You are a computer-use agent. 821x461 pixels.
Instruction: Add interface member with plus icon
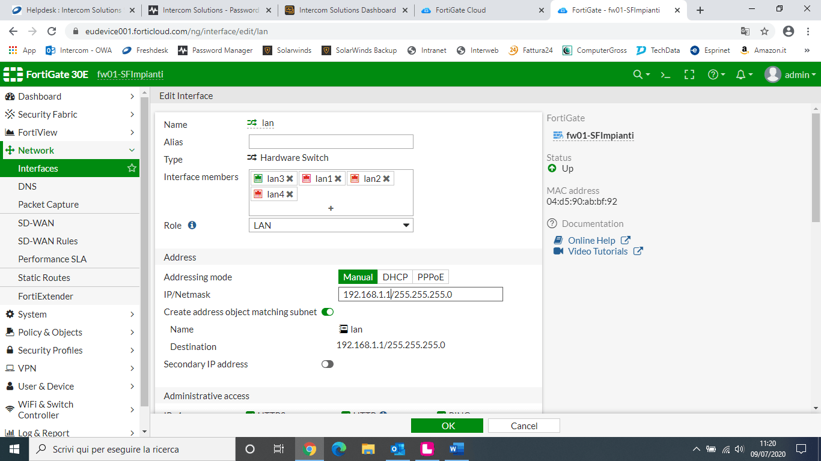(331, 208)
